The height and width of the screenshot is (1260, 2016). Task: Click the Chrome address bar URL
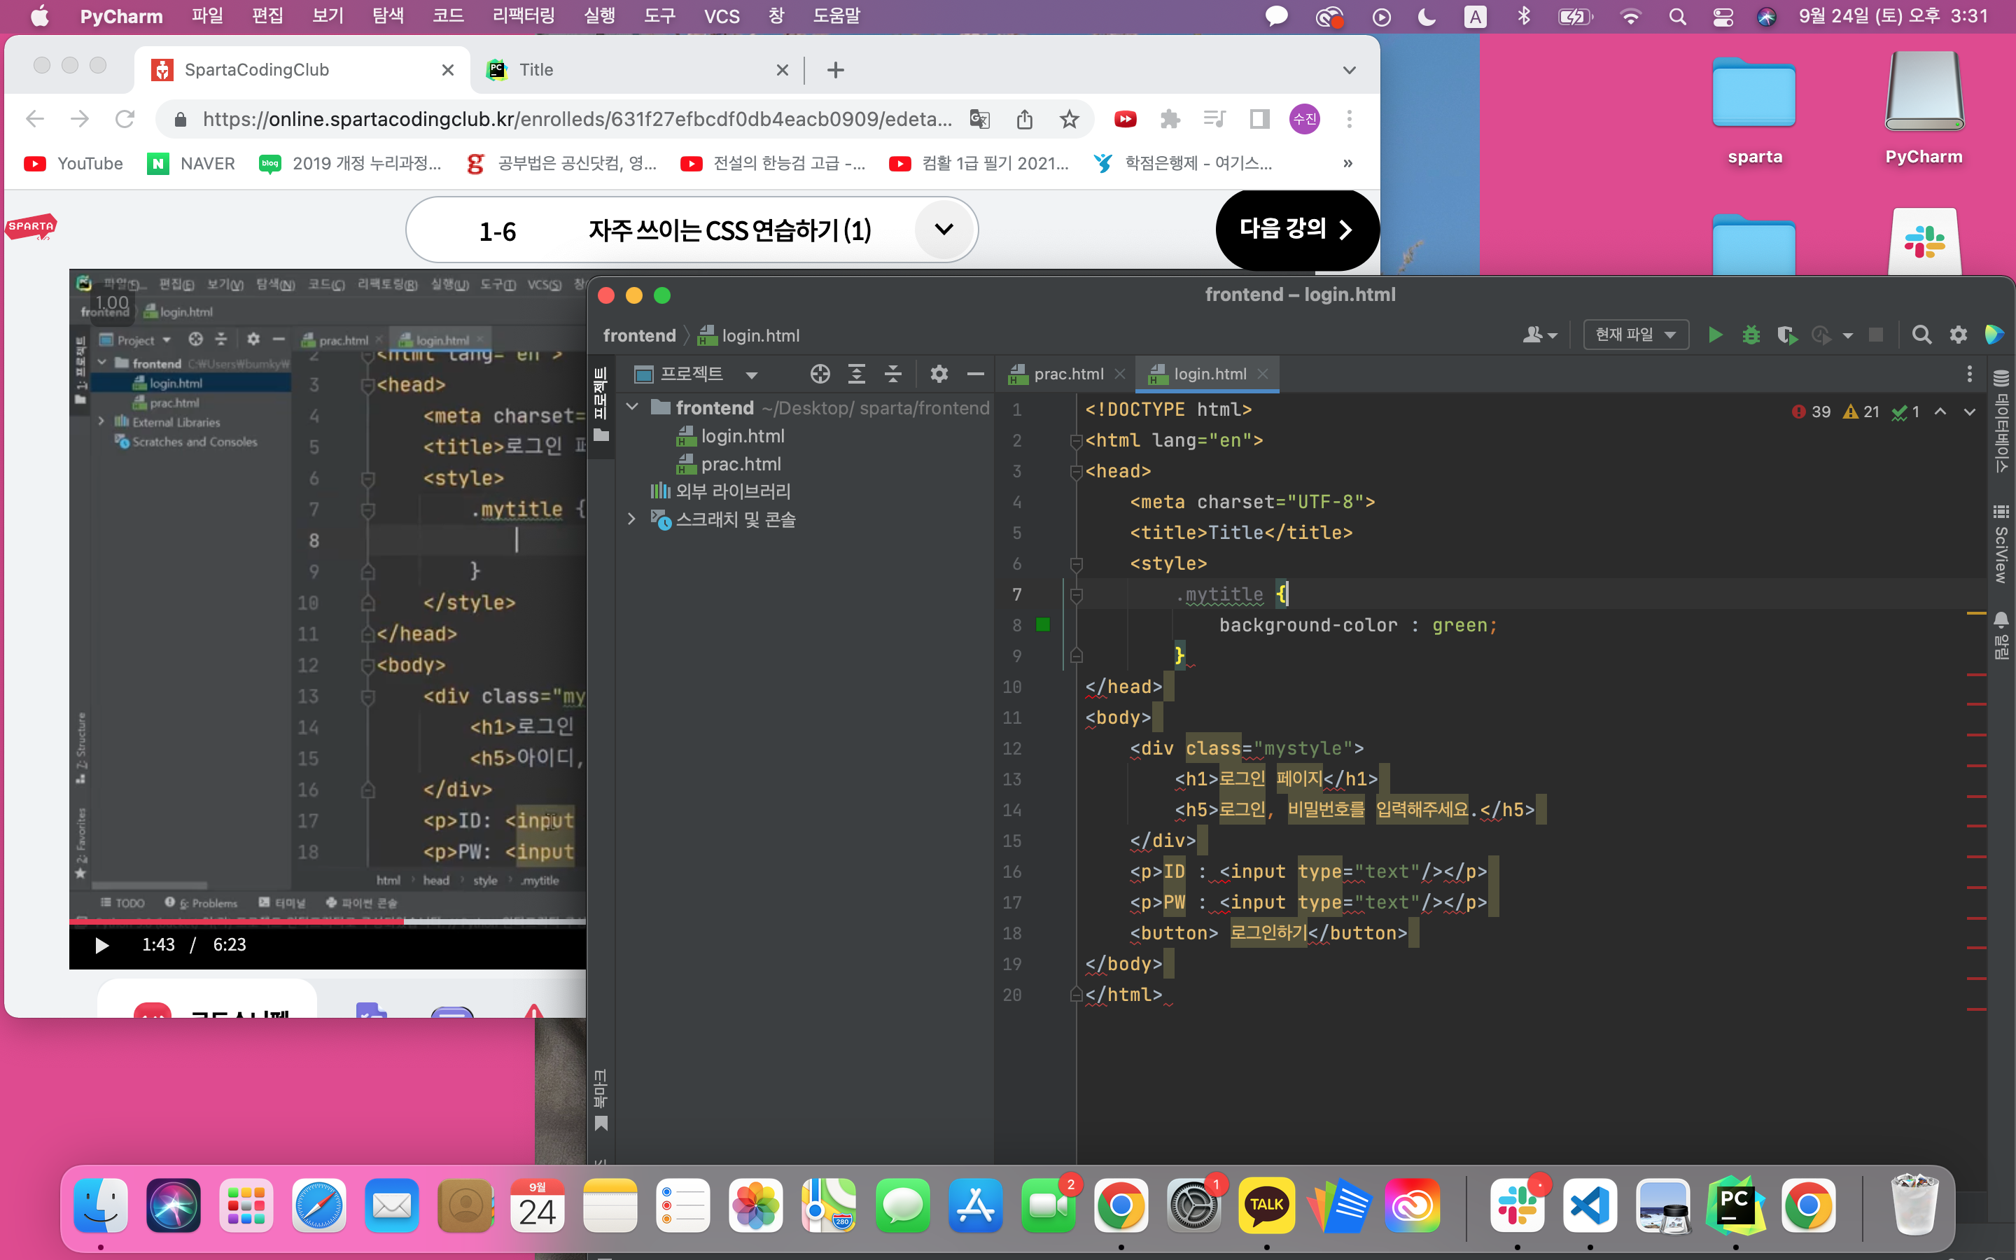pyautogui.click(x=577, y=119)
